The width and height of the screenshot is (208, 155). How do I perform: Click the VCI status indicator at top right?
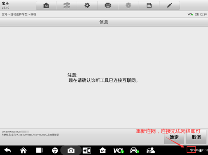coord(190,15)
